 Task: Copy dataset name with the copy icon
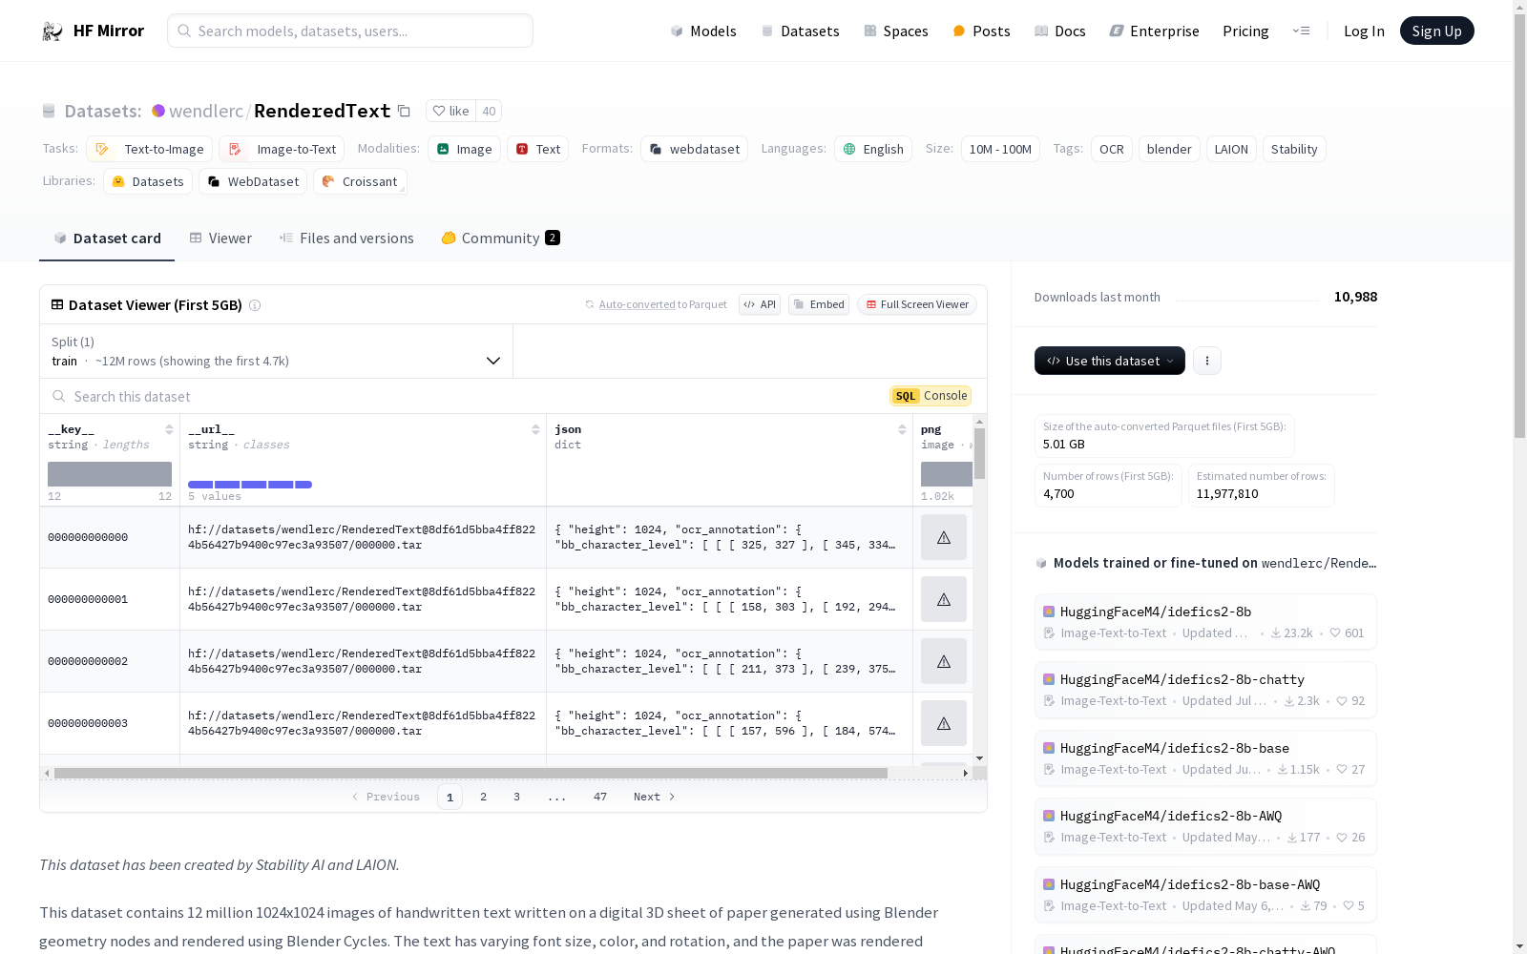point(404,111)
